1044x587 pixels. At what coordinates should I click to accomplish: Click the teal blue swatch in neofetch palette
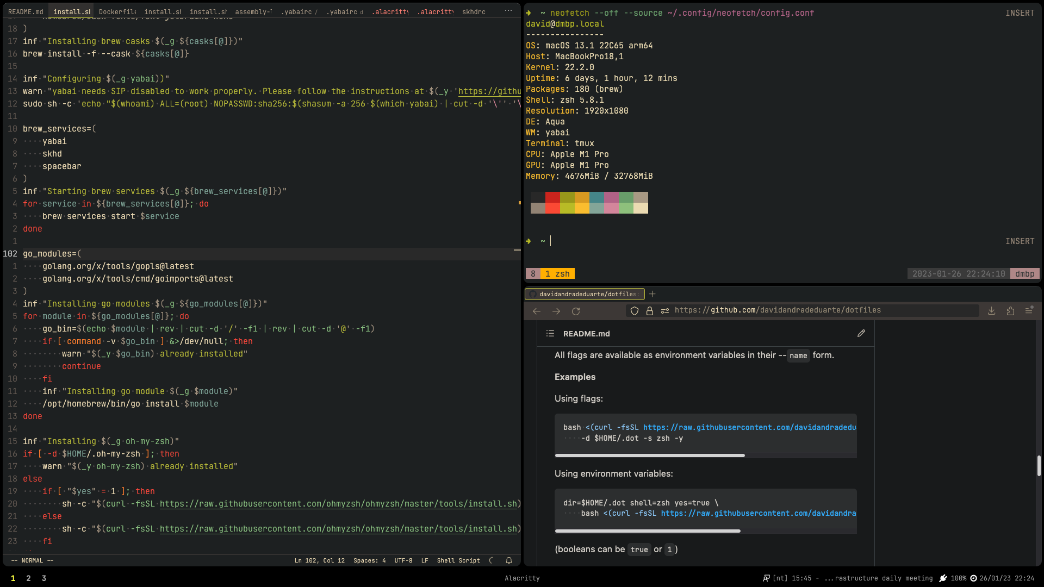tap(596, 197)
